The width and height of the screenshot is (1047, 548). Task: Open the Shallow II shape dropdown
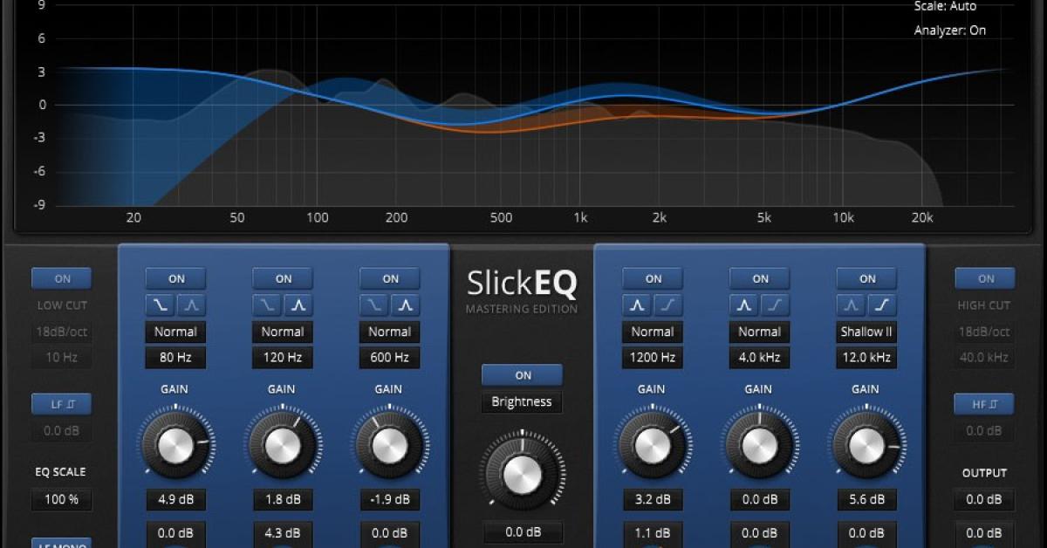(x=868, y=332)
